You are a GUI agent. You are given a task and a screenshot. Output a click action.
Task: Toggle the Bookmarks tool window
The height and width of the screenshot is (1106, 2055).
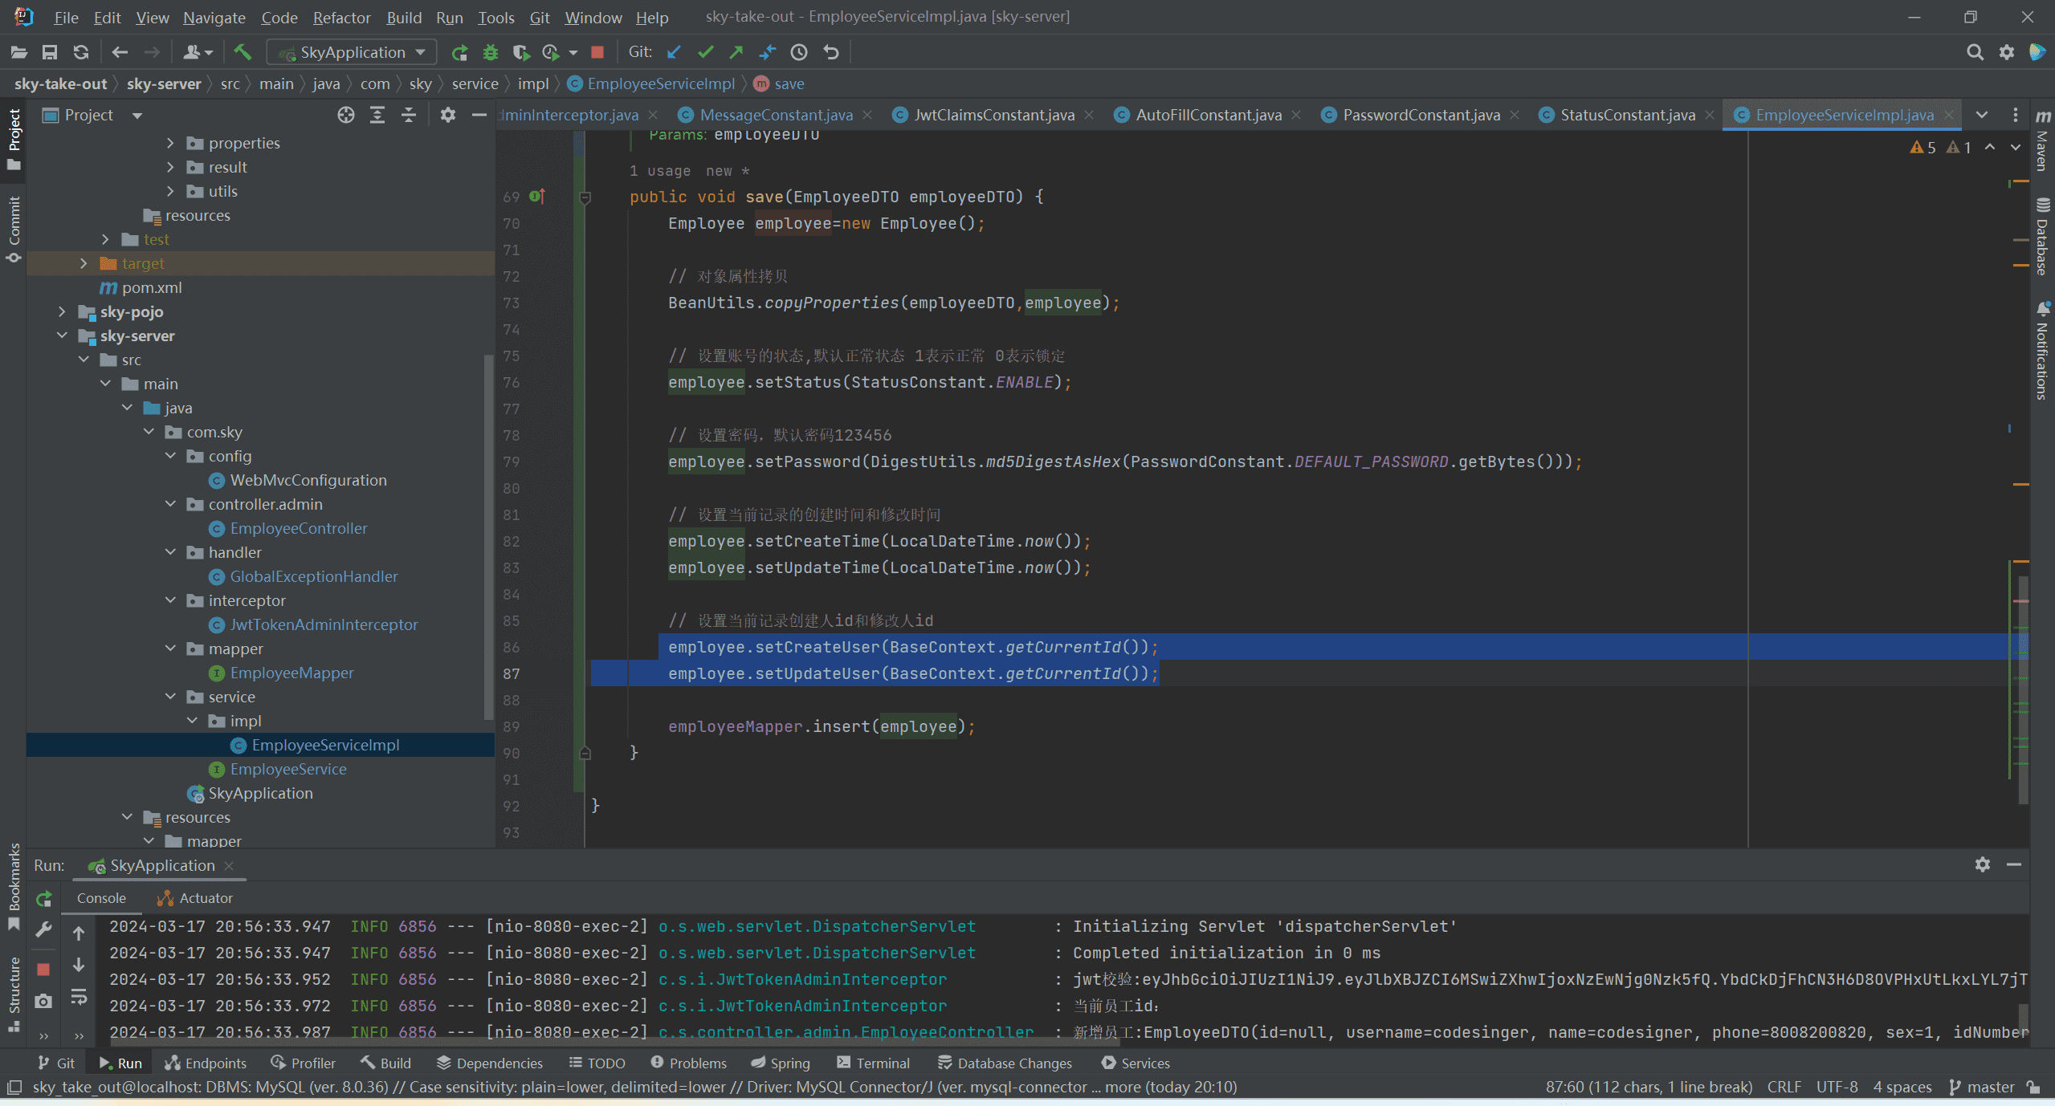[x=14, y=886]
